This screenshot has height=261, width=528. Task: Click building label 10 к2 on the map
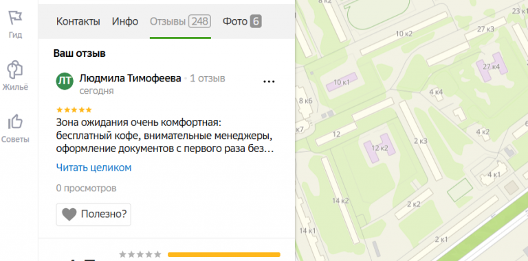[404, 34]
